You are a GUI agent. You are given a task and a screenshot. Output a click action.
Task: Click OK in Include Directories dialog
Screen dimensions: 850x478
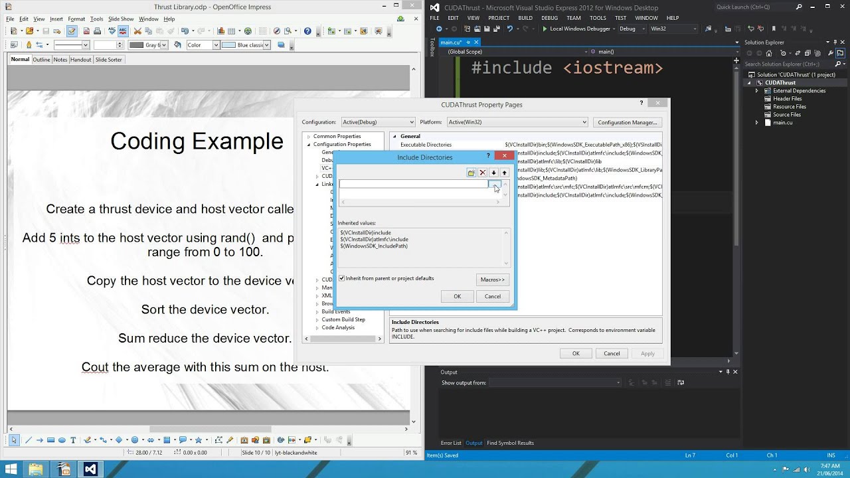[x=457, y=297]
